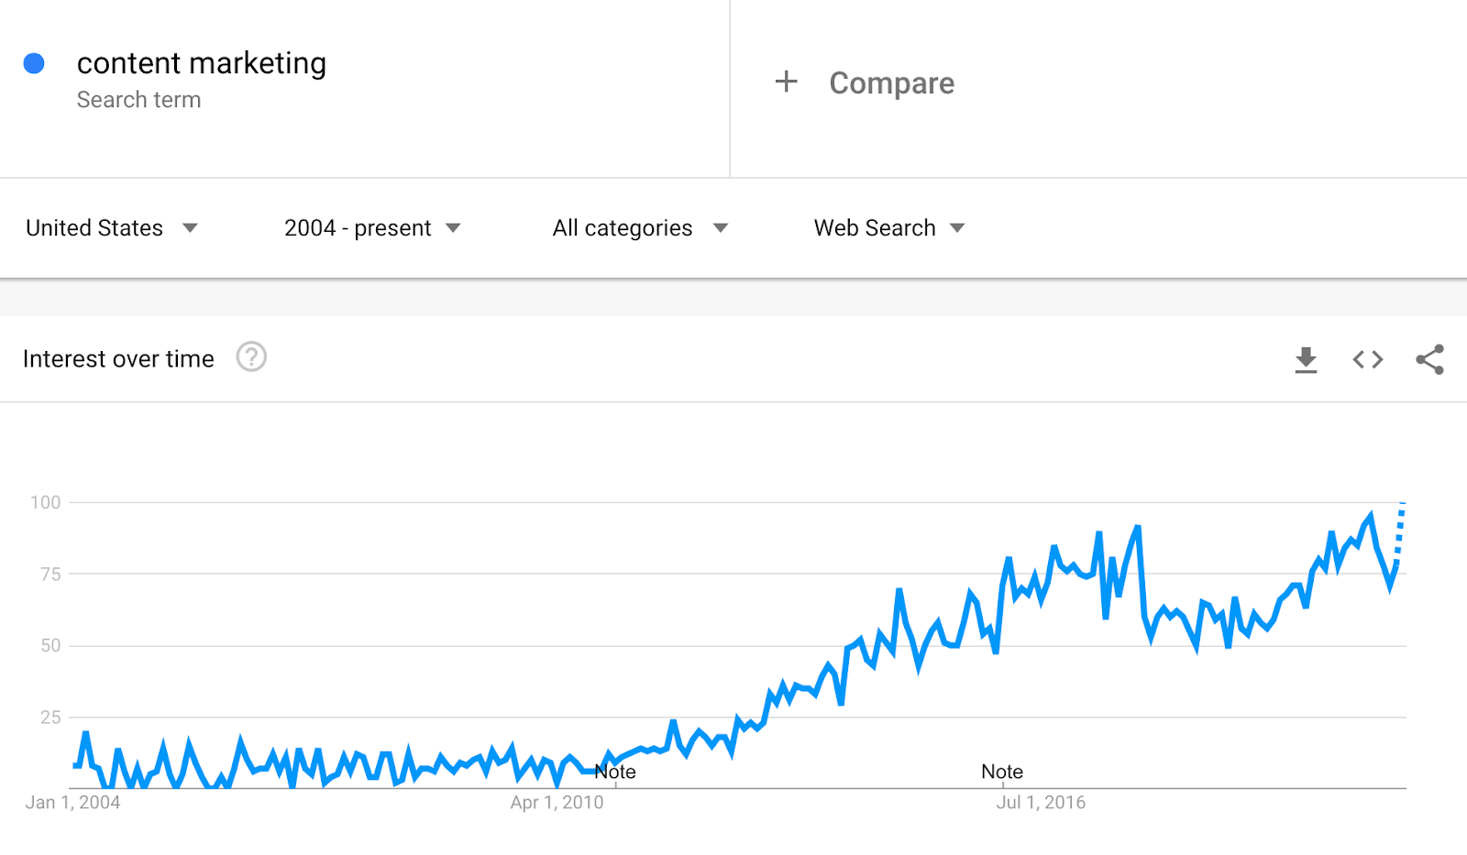Click the Jul 1, 2016 axis label
The image size is (1467, 855).
[1041, 803]
